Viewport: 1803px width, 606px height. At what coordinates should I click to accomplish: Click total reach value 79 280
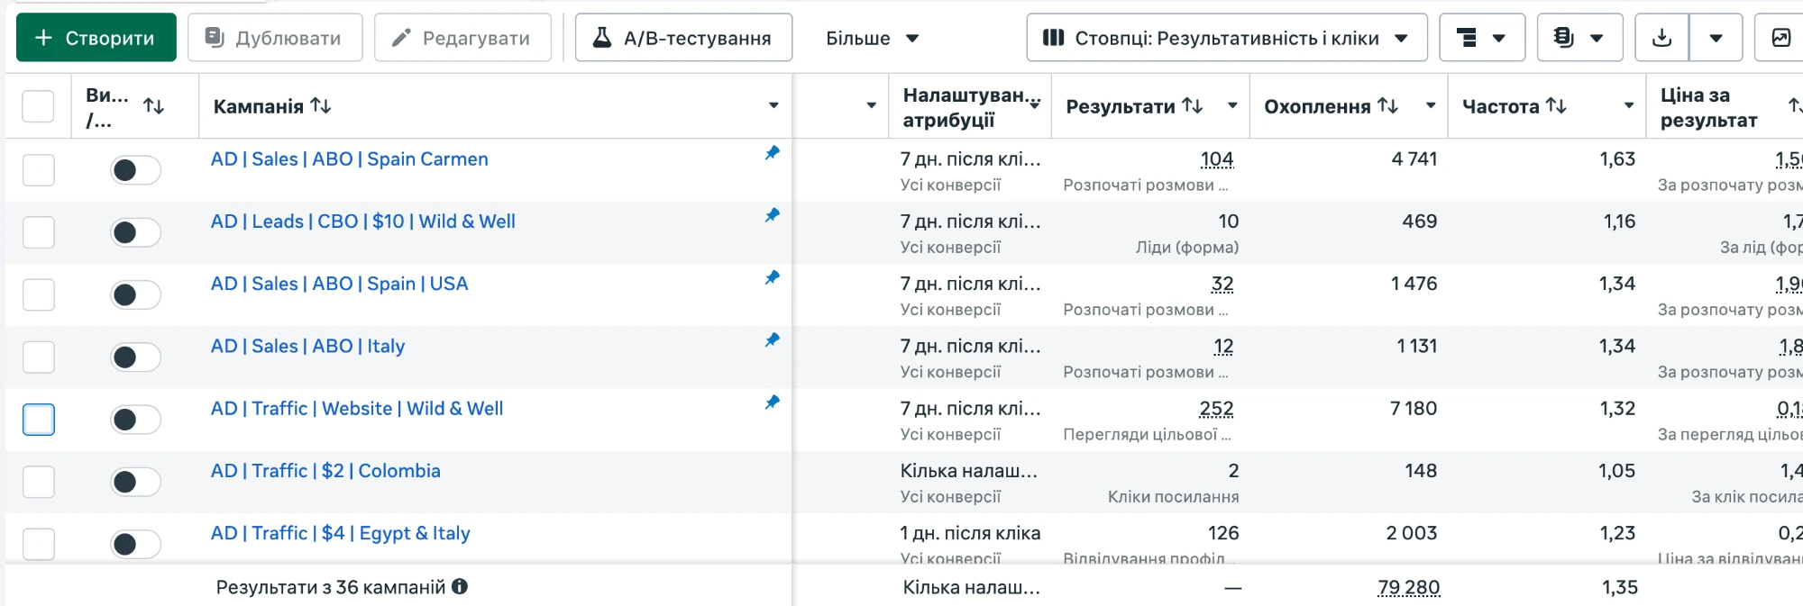[x=1408, y=588]
